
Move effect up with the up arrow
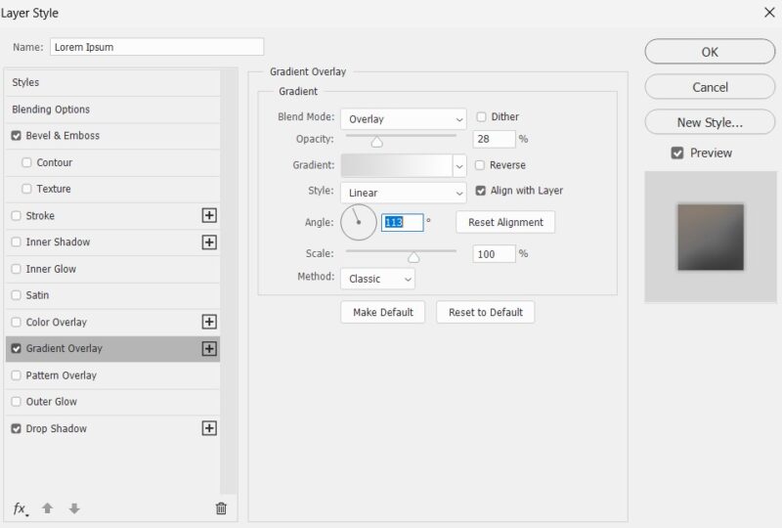pyautogui.click(x=47, y=508)
